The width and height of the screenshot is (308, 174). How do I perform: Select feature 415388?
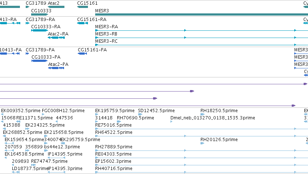coord(12,125)
